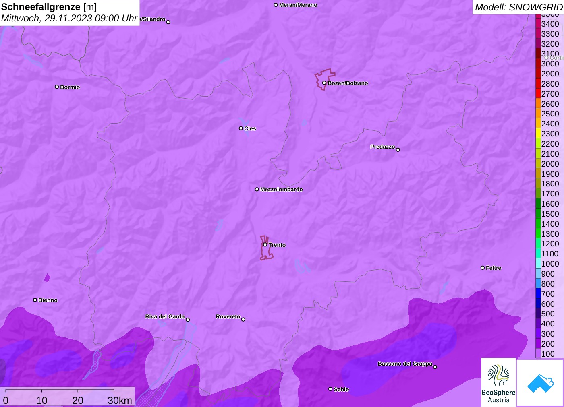Click the Rovereto location marker
This screenshot has height=407, width=564.
pos(243,320)
